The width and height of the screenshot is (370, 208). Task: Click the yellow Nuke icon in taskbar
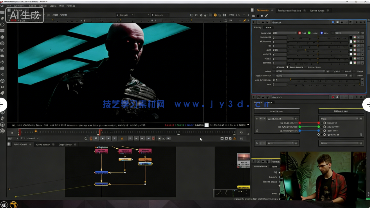13,204
